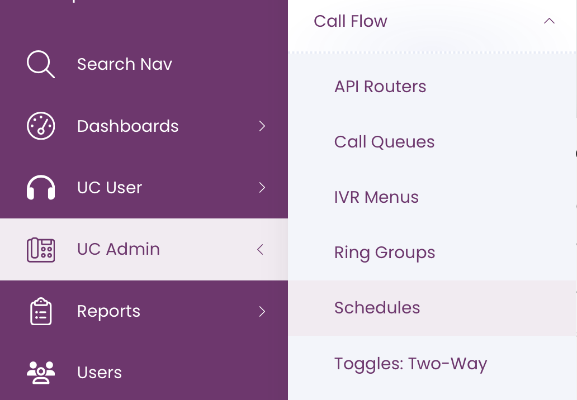Click the UC User headset icon
577x400 pixels.
click(x=40, y=188)
